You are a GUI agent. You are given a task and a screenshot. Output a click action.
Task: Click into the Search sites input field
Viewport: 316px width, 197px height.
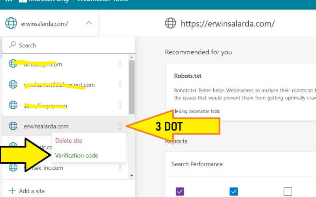click(x=71, y=45)
